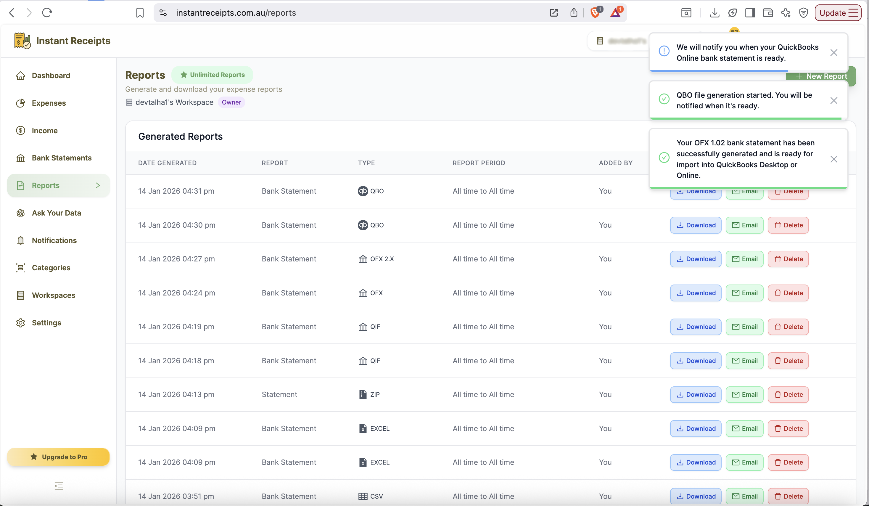Dismiss OFX 1.02 statement toast
The height and width of the screenshot is (506, 869).
point(834,159)
